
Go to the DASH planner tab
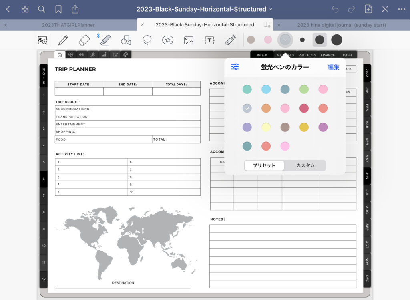tap(347, 55)
